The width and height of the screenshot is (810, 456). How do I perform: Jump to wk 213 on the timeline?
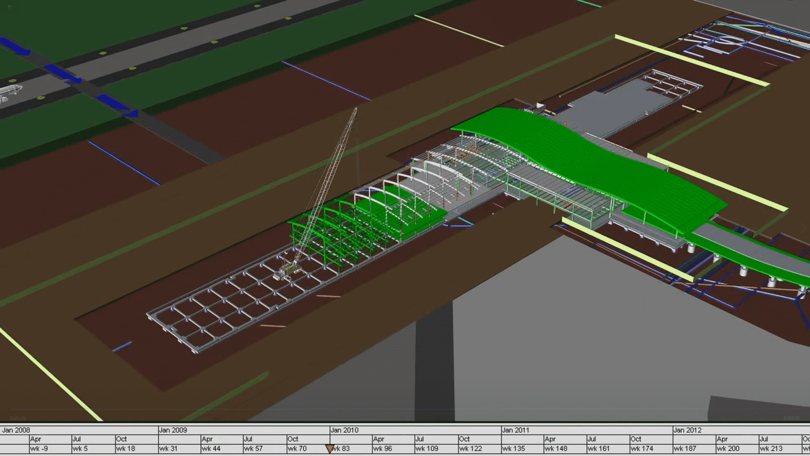click(x=771, y=448)
